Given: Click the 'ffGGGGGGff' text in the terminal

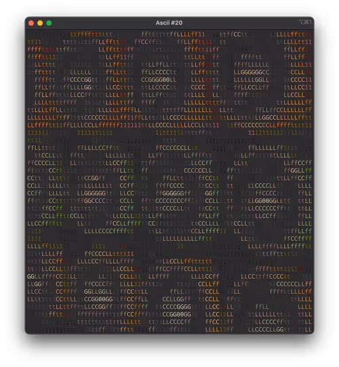Looking at the screenshot, I should [x=174, y=193].
